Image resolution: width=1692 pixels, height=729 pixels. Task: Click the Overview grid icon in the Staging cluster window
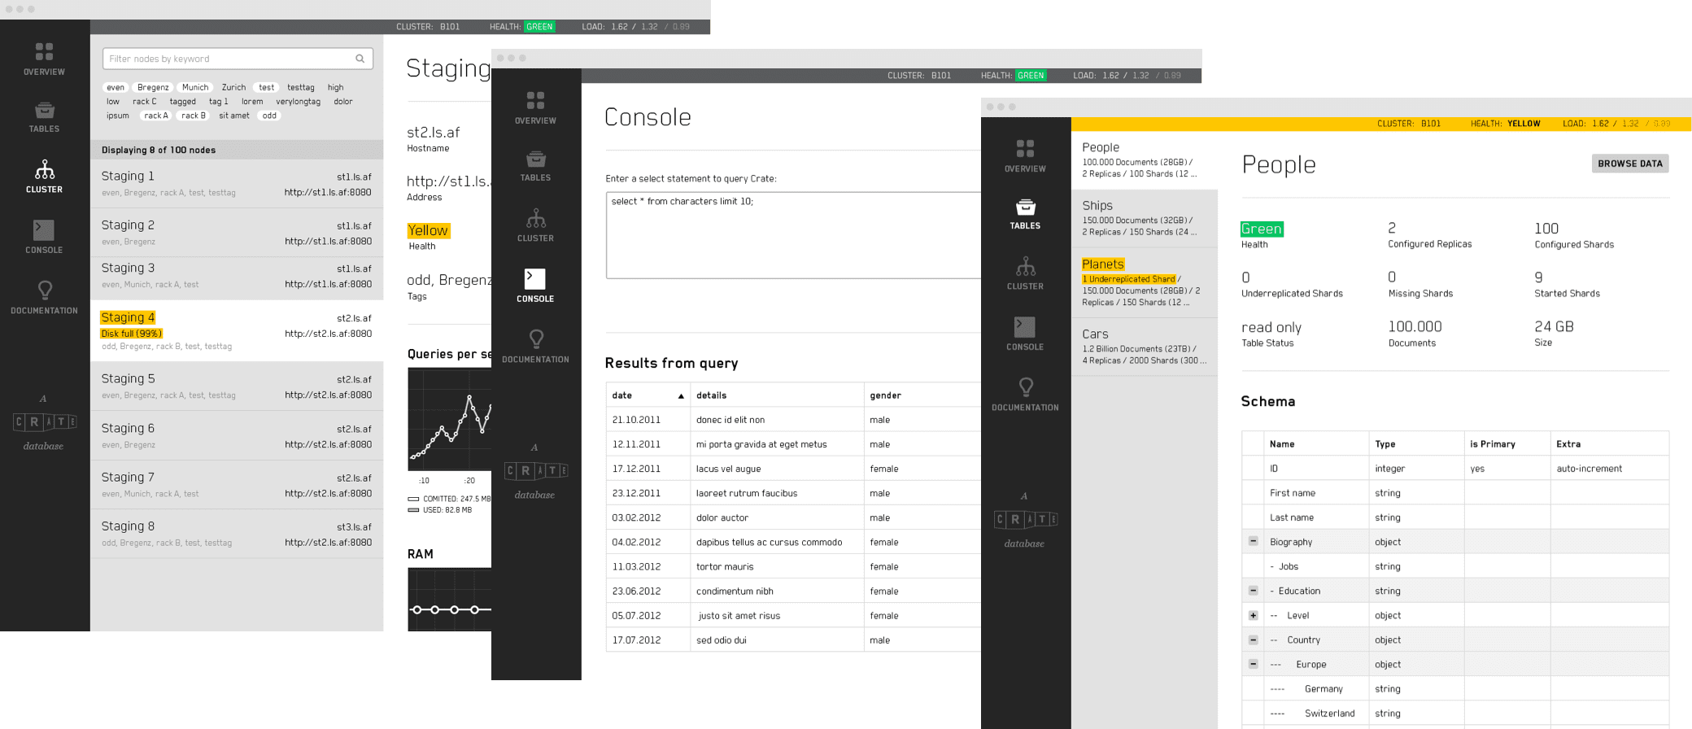pyautogui.click(x=44, y=52)
